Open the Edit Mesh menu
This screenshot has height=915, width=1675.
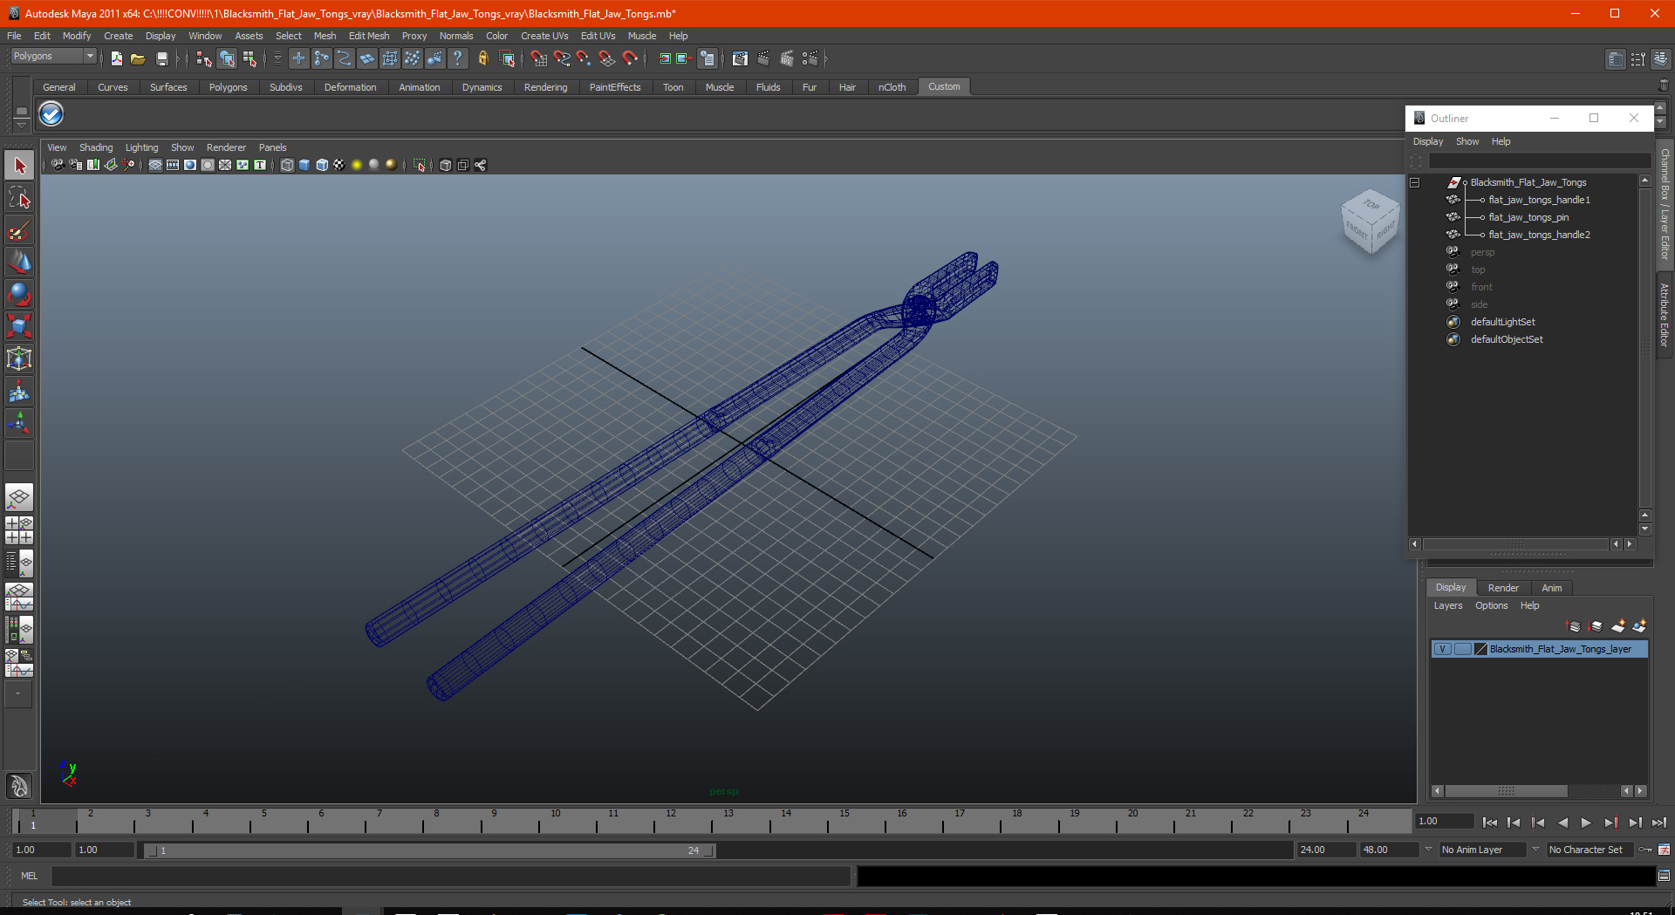tap(369, 36)
